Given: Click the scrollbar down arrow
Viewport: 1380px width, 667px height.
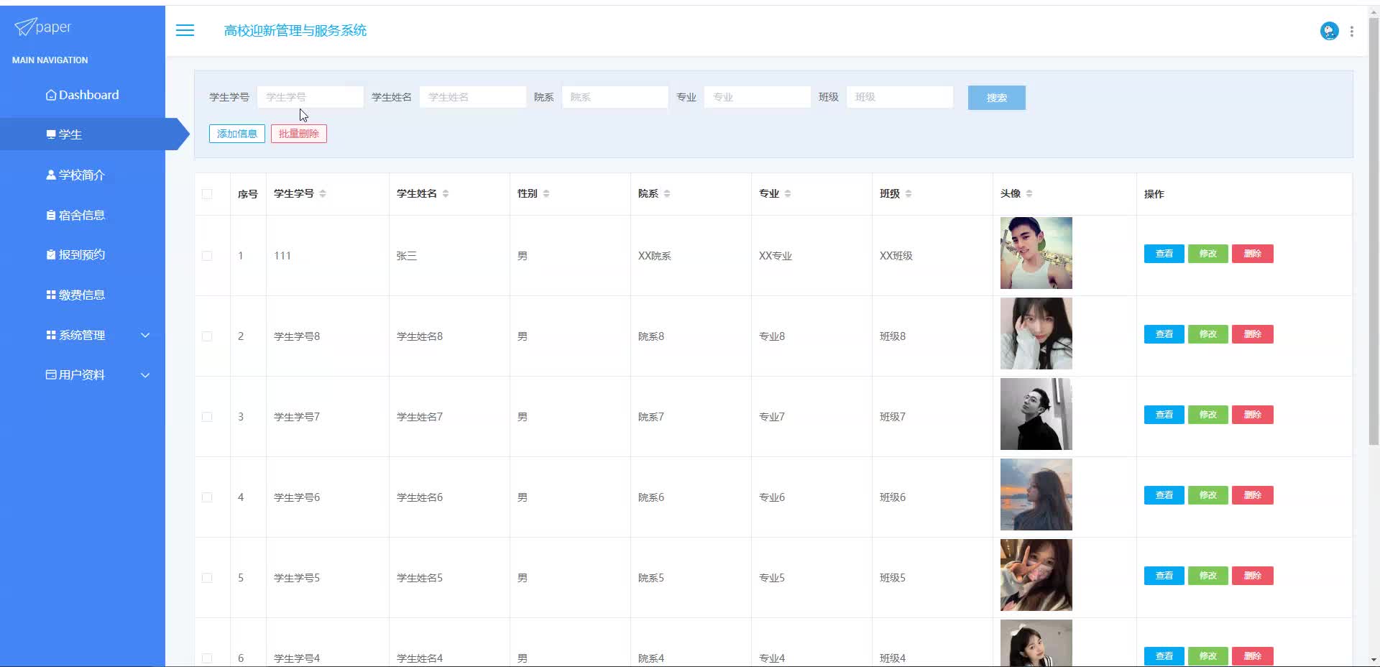Looking at the screenshot, I should (1374, 660).
